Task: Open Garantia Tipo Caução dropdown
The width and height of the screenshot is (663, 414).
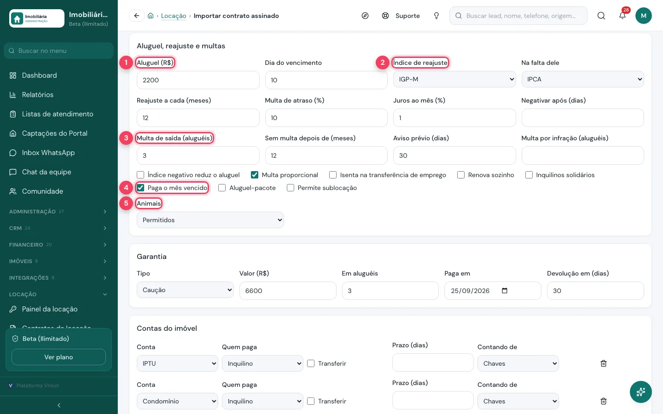Action: click(x=185, y=290)
